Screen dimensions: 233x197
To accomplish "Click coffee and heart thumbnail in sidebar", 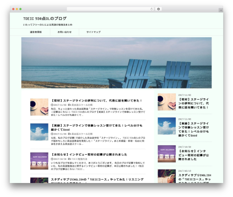I will pos(167,102).
